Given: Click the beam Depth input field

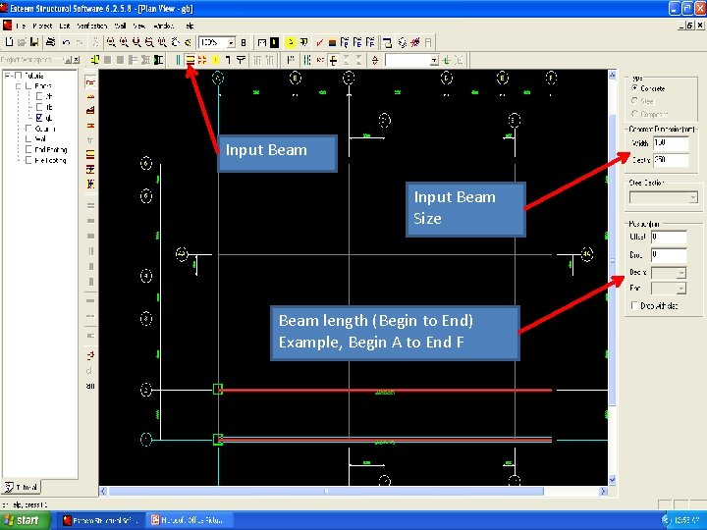Looking at the screenshot, I should pyautogui.click(x=671, y=160).
